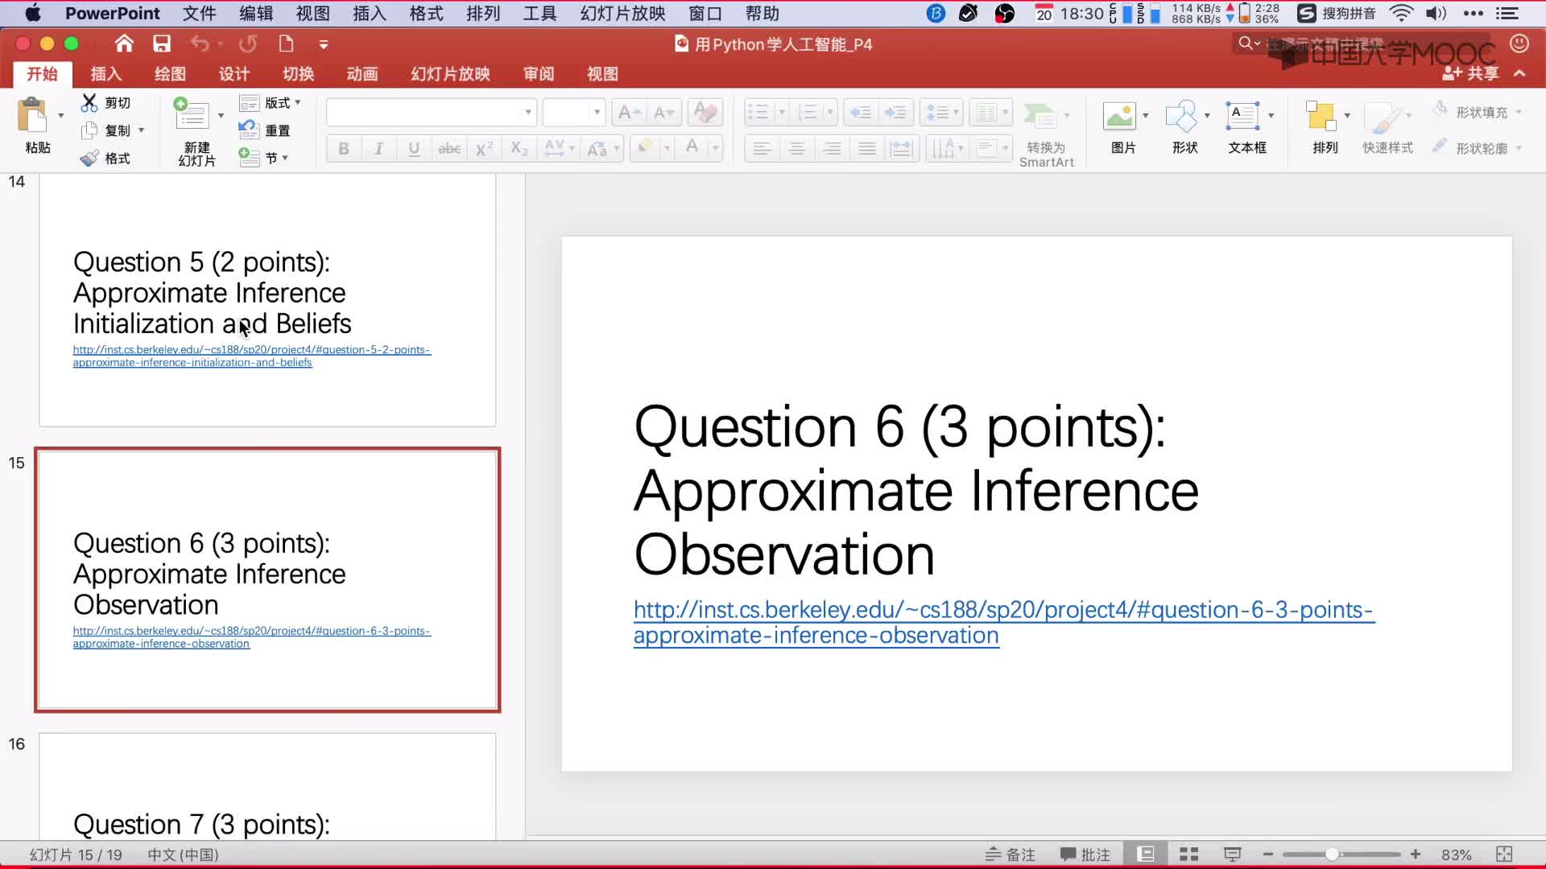Convert text to SmartArt
1546x869 pixels.
point(1046,134)
